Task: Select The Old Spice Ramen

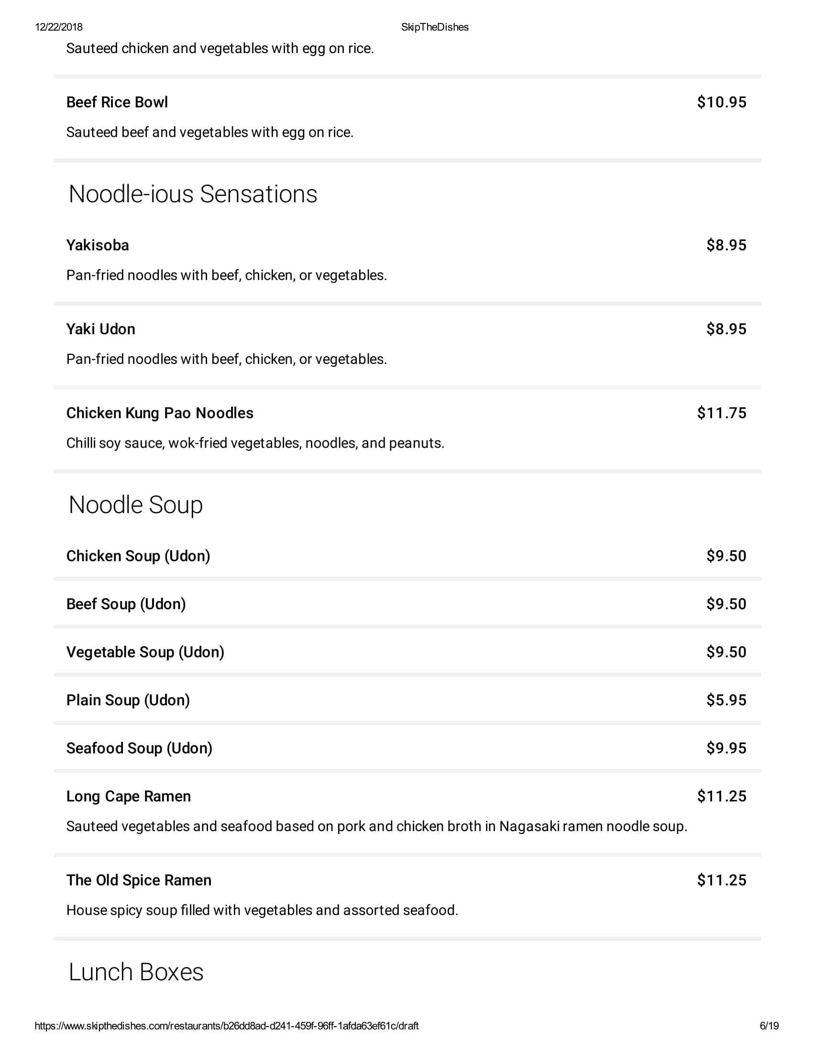Action: [139, 880]
